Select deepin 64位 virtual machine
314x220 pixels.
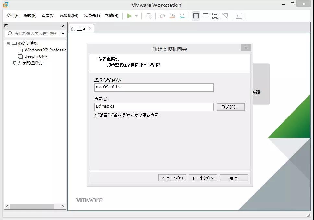36,56
